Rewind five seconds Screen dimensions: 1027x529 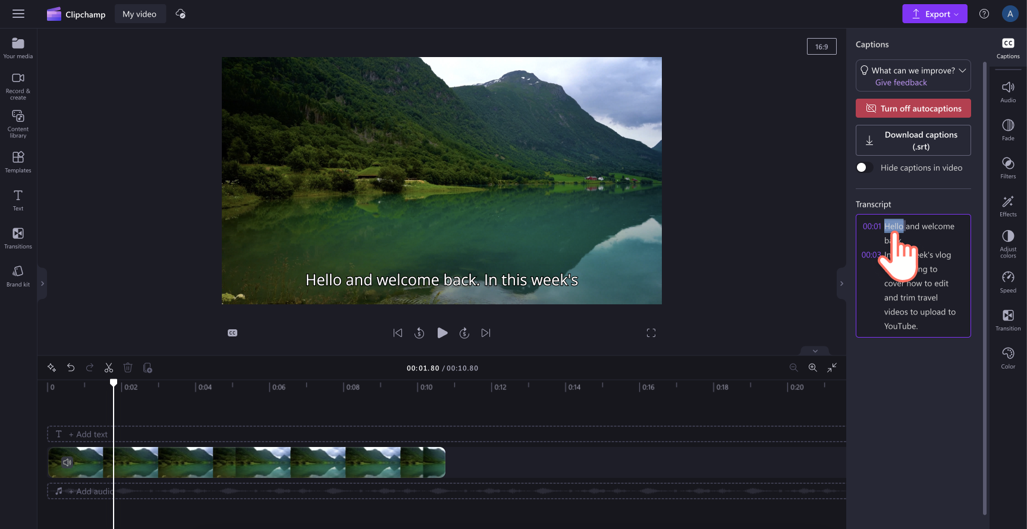pos(419,333)
